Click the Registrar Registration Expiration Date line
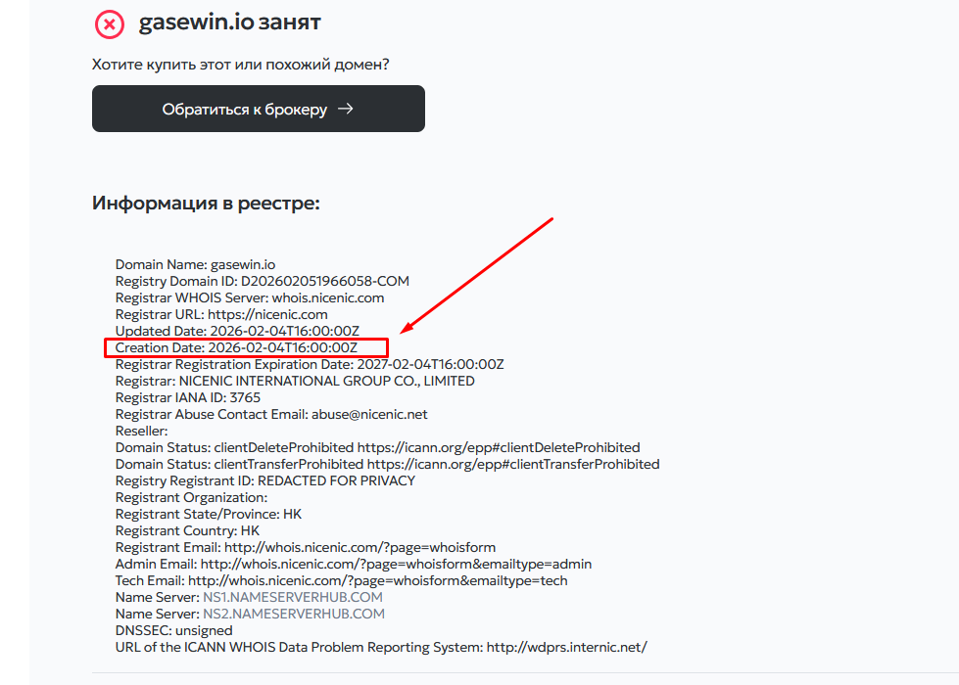This screenshot has height=685, width=959. pyautogui.click(x=309, y=364)
